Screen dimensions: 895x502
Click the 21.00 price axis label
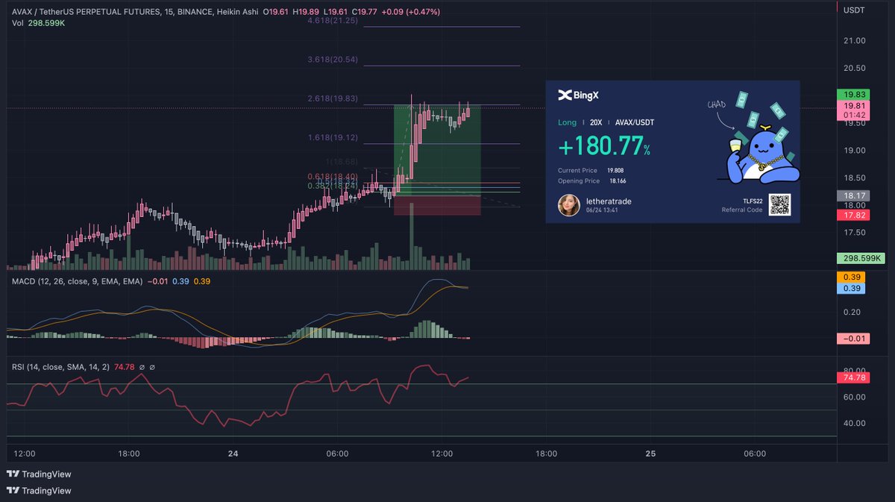click(x=855, y=40)
